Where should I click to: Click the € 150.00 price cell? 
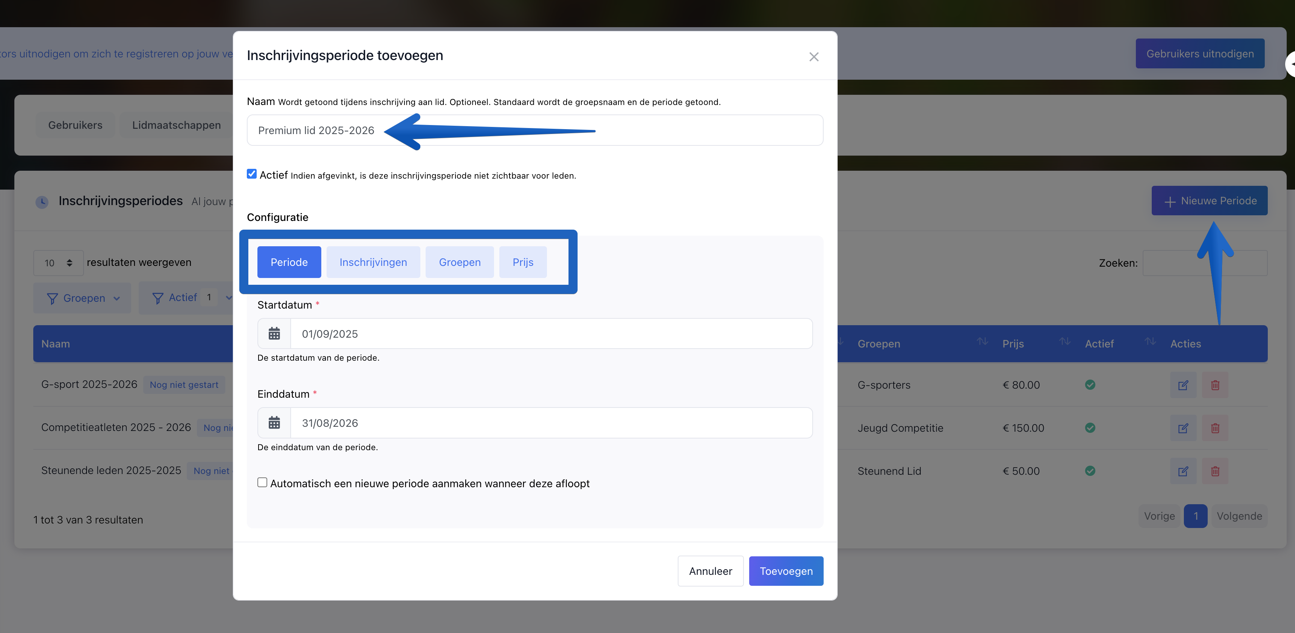(1023, 428)
